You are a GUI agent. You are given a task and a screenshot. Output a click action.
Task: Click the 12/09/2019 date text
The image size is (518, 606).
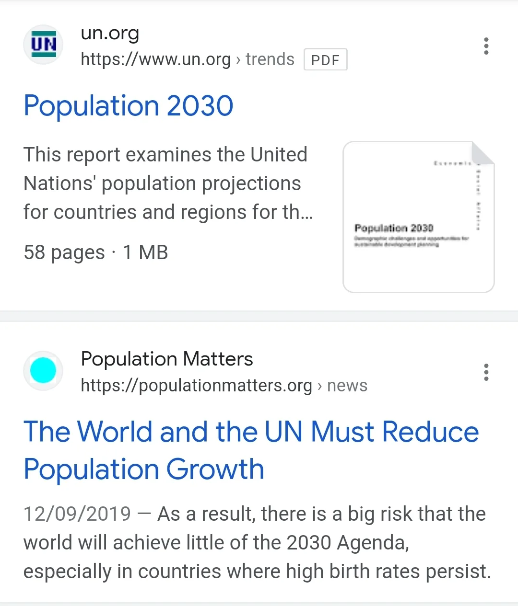77,514
